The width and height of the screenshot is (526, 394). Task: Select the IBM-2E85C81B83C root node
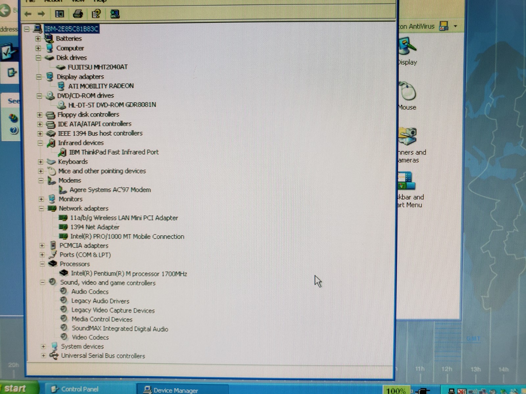pyautogui.click(x=71, y=29)
